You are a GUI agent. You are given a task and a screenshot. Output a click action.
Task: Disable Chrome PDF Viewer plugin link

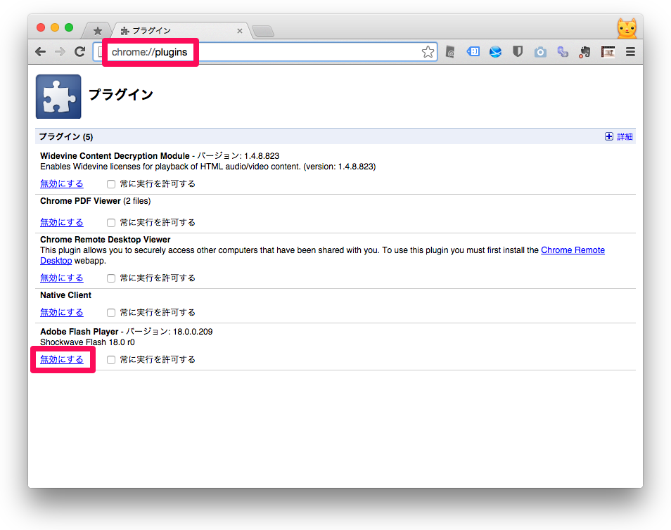[62, 223]
